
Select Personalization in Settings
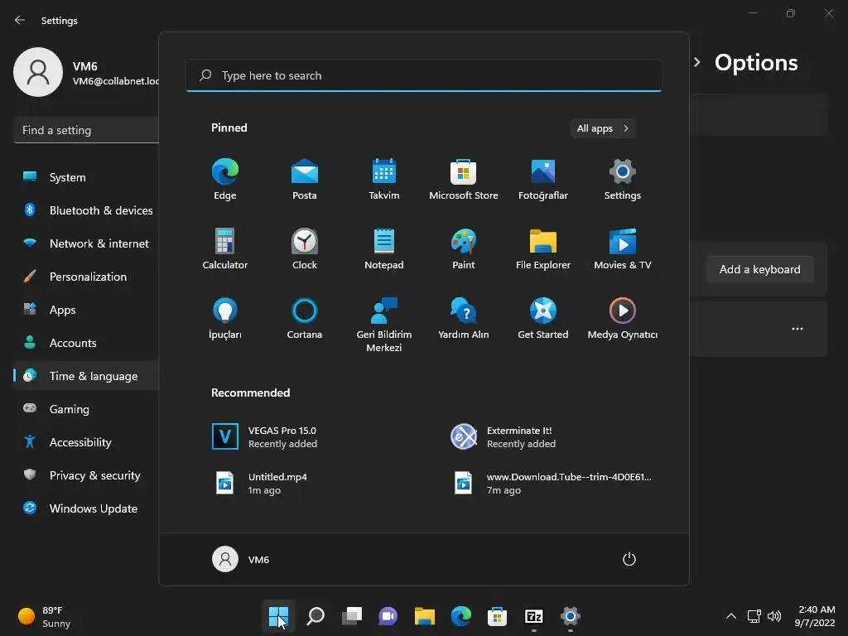(x=86, y=277)
